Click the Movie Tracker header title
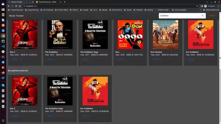 point(16,16)
